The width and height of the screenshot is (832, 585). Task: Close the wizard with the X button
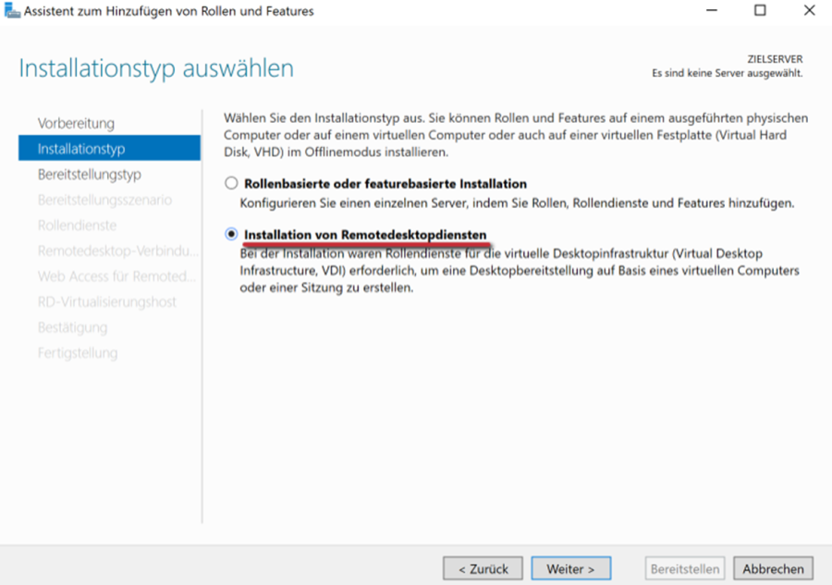pos(809,11)
